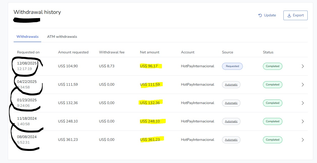Image resolution: width=317 pixels, height=163 pixels.
Task: Click Completed status in the 11/18/2024 row
Action: tap(273, 121)
